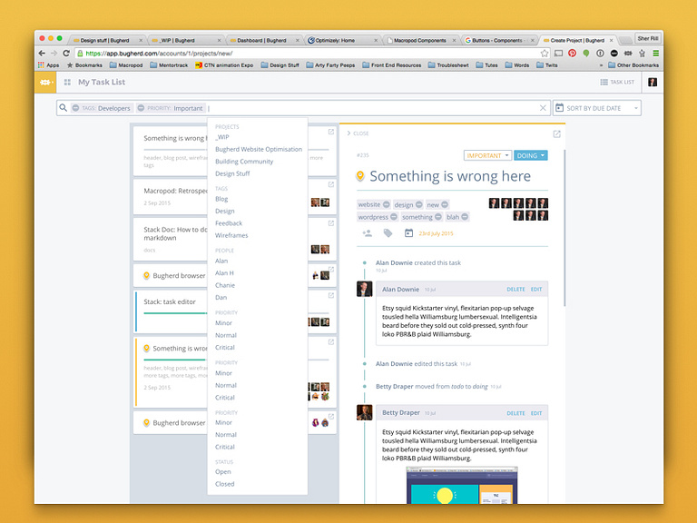Remove the website tag
Screen dimensions: 697x523
[x=387, y=204]
